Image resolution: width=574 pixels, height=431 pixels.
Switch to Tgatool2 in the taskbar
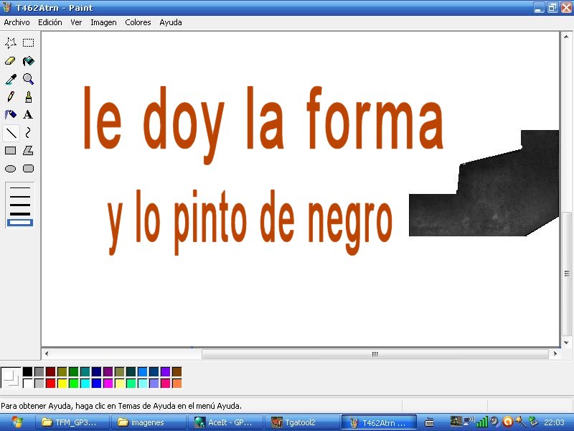(x=301, y=422)
